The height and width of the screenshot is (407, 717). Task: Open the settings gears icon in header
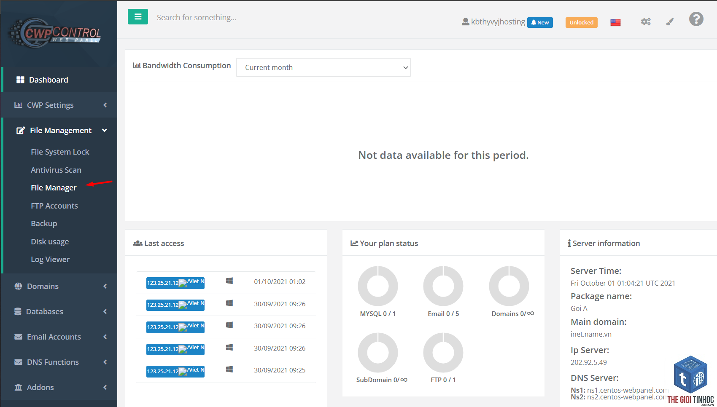(646, 21)
